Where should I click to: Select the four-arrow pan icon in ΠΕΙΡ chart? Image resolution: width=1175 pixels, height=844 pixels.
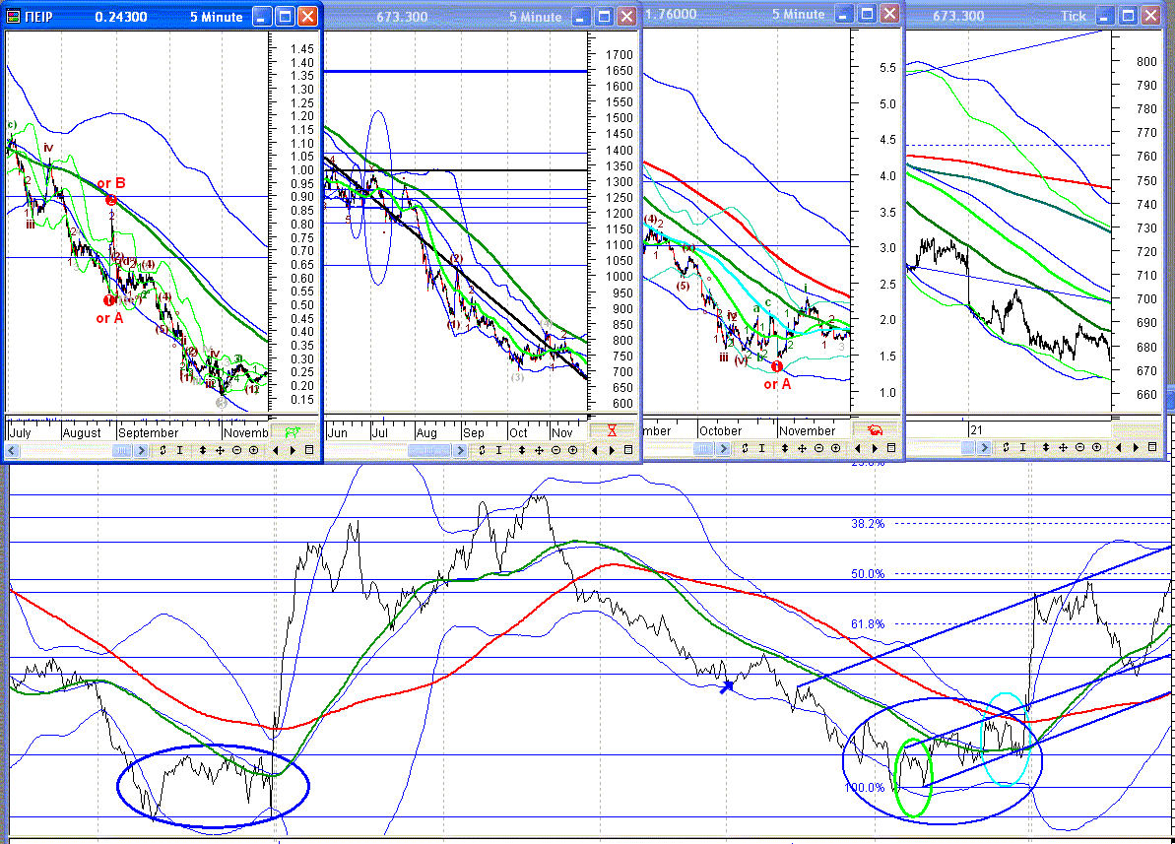[x=220, y=450]
